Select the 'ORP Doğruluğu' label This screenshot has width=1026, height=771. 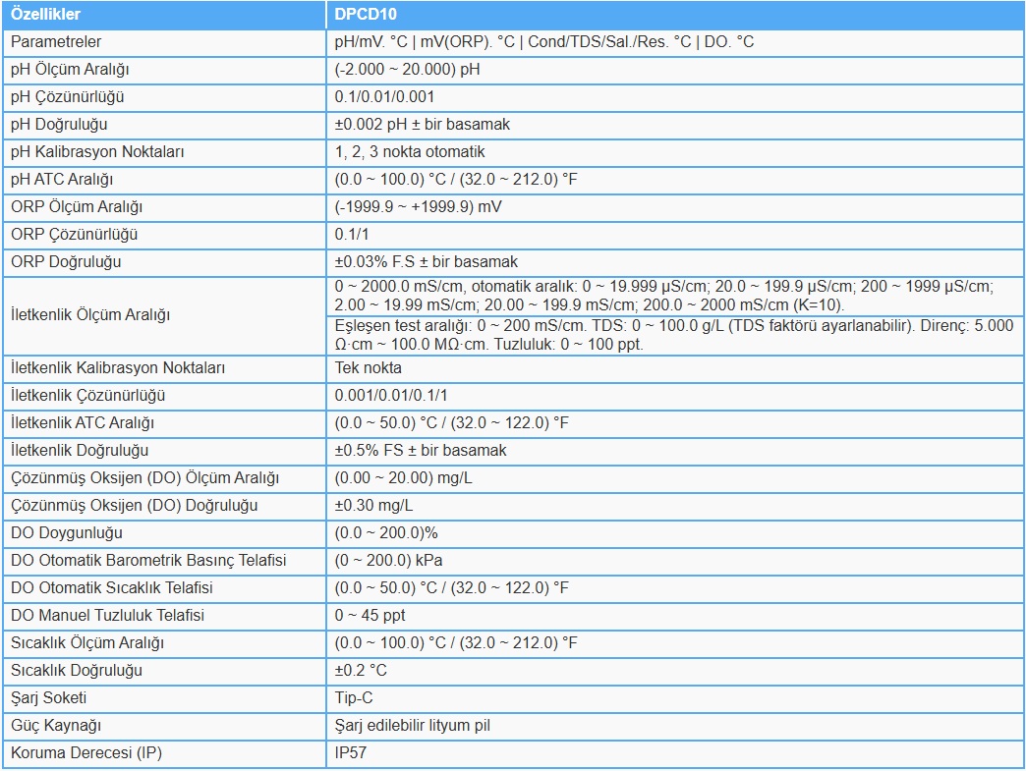pyautogui.click(x=66, y=261)
